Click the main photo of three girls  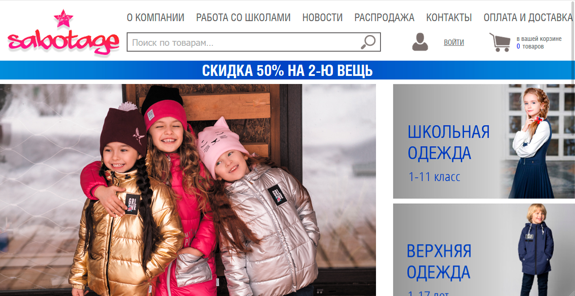188,190
